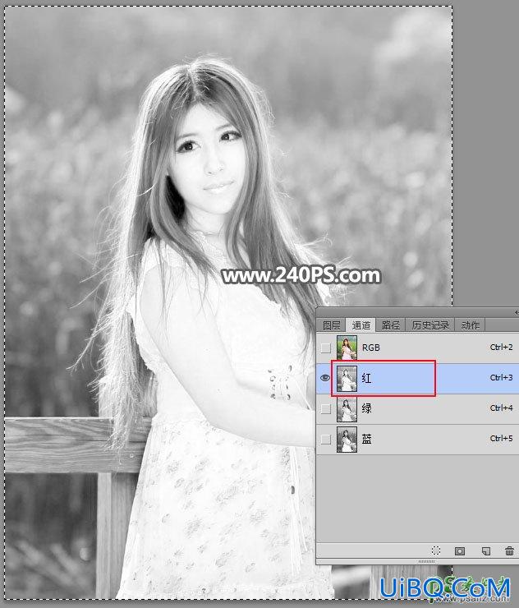Viewport: 519px width, 608px height.
Task: Select the 蓝 channel name
Action: click(367, 439)
